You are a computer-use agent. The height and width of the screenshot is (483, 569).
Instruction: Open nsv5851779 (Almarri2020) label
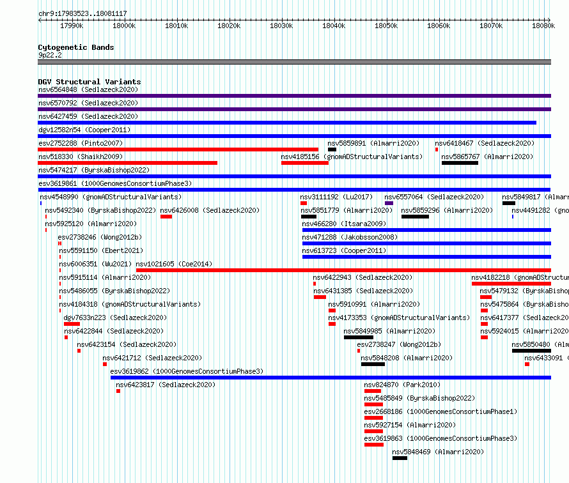pyautogui.click(x=347, y=210)
